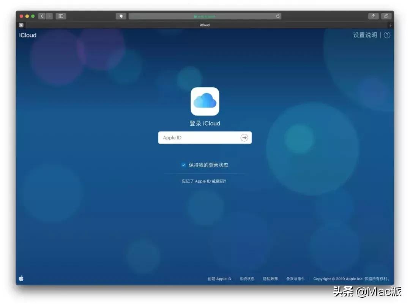
Task: Open the 隐私政策 privacy policy link
Action: (x=270, y=279)
